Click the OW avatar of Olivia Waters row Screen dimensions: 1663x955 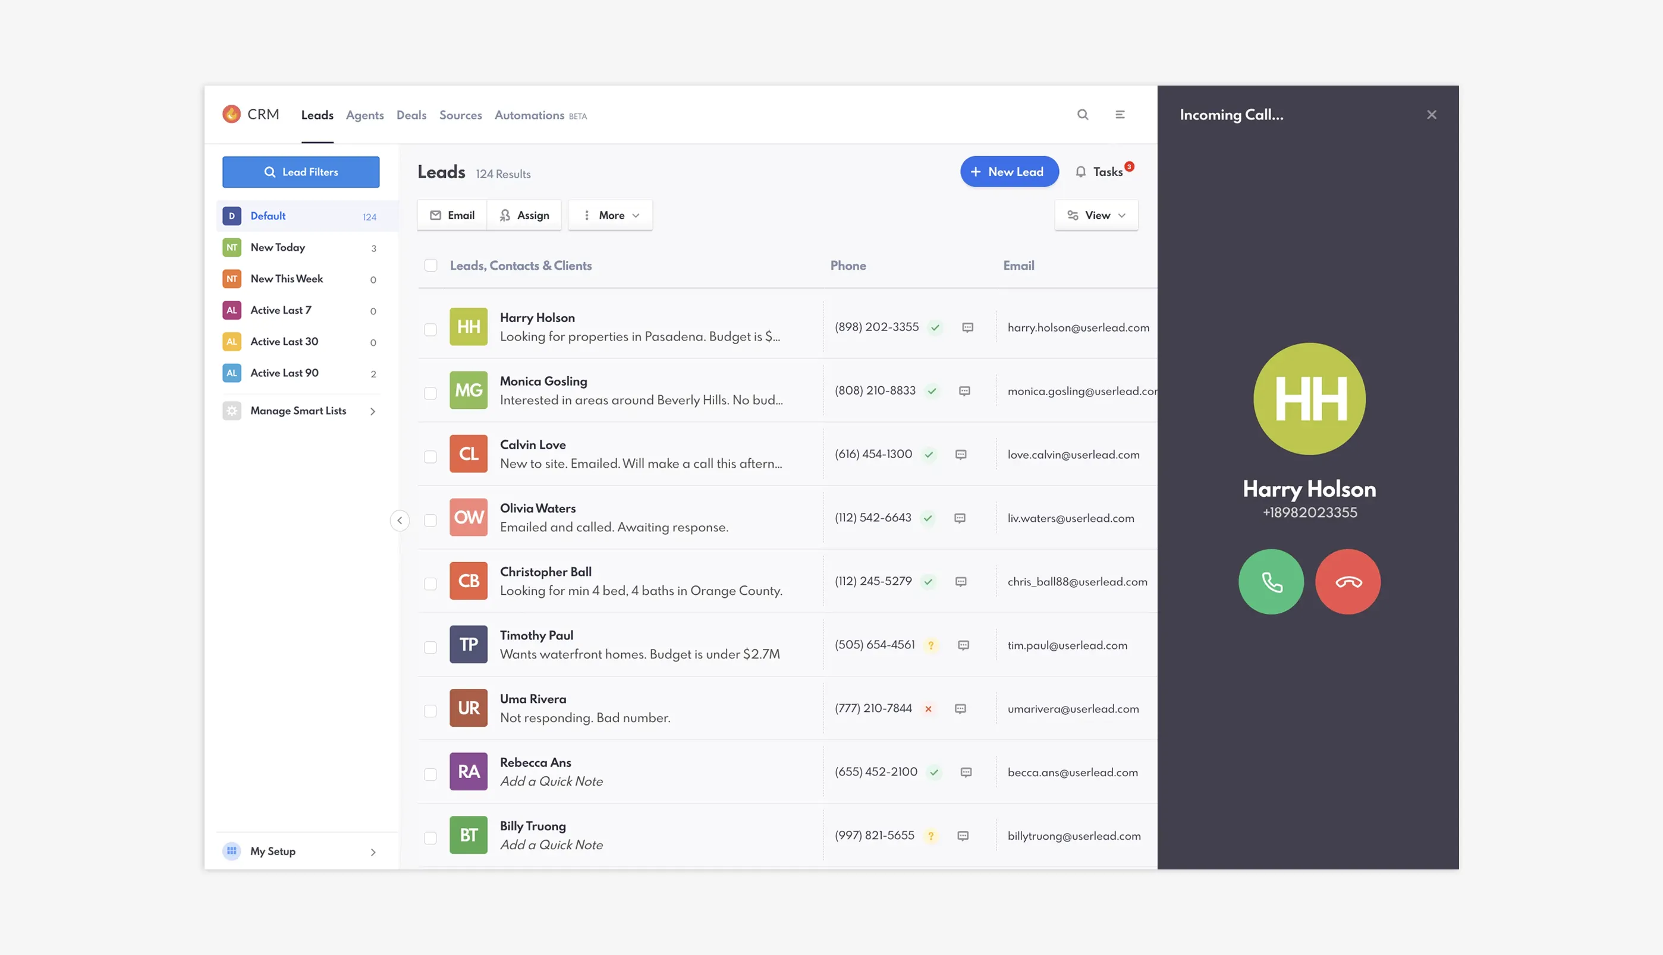[x=469, y=518]
